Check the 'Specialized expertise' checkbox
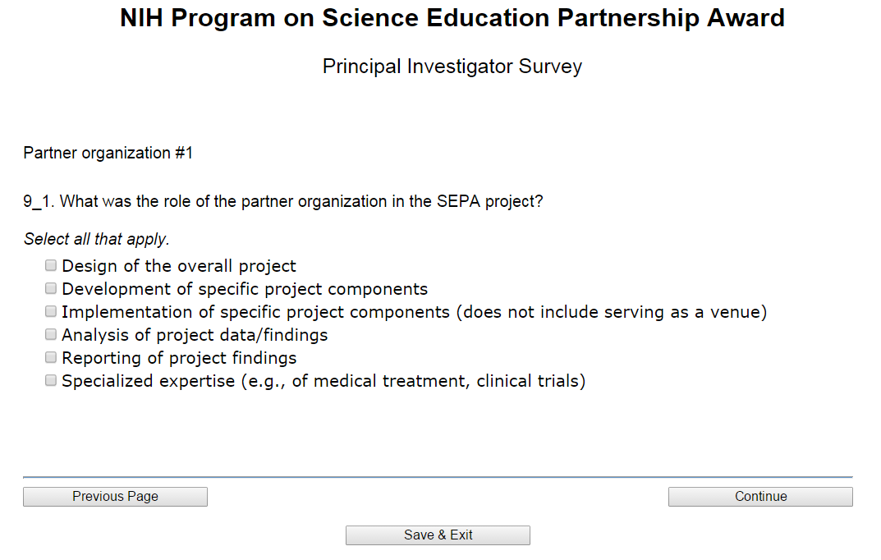Viewport: 881px width, 560px height. (51, 380)
